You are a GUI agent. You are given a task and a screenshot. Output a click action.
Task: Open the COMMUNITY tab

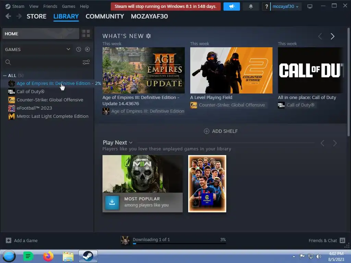tap(105, 16)
